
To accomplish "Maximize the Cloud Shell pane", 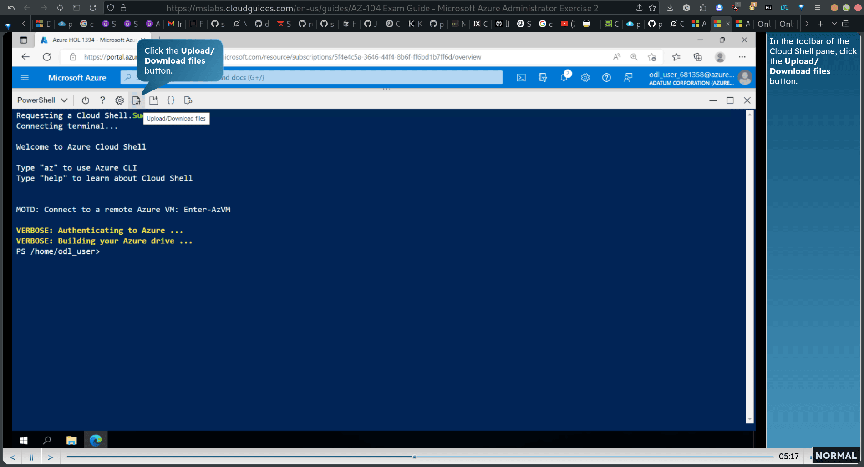I will pyautogui.click(x=730, y=100).
